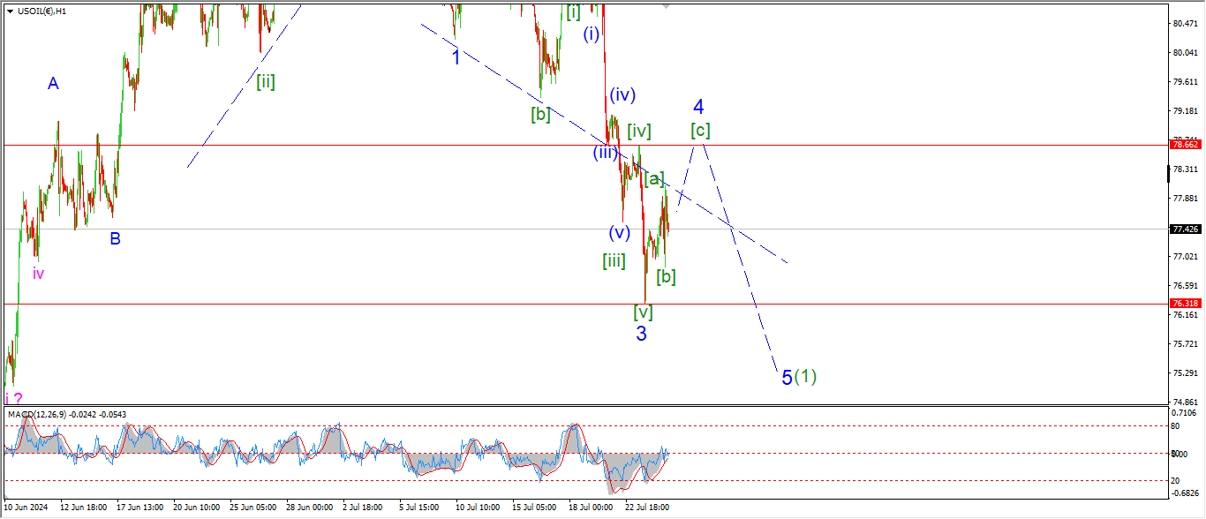
Task: Select the blue wave 4 label
Action: pos(698,107)
